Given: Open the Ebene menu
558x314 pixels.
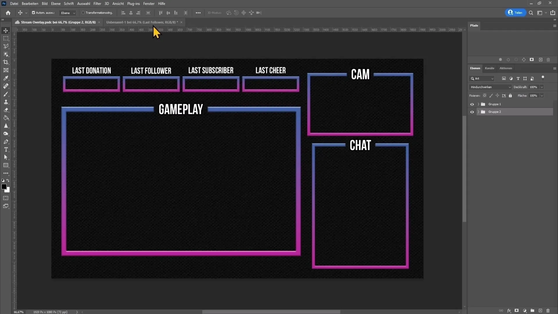Looking at the screenshot, I should coord(56,3).
